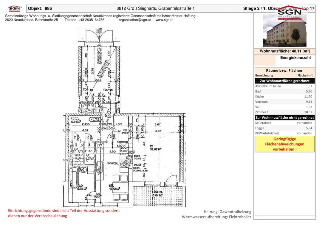Click the yellow 'Geringfügige Flächenabweichungen' notice
The width and height of the screenshot is (322, 228).
[285, 144]
